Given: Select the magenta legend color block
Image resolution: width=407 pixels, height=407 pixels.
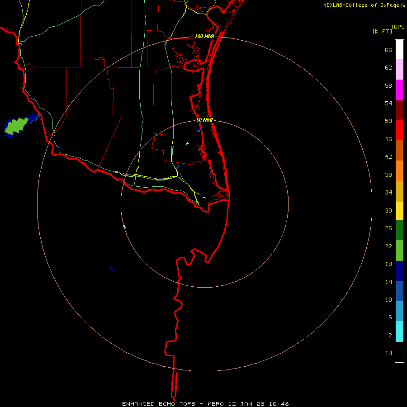Looking at the screenshot, I should 399,90.
